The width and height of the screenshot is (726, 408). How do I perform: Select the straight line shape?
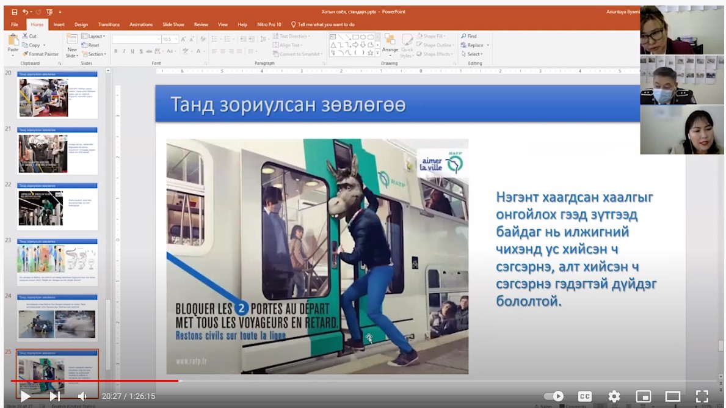pyautogui.click(x=340, y=37)
